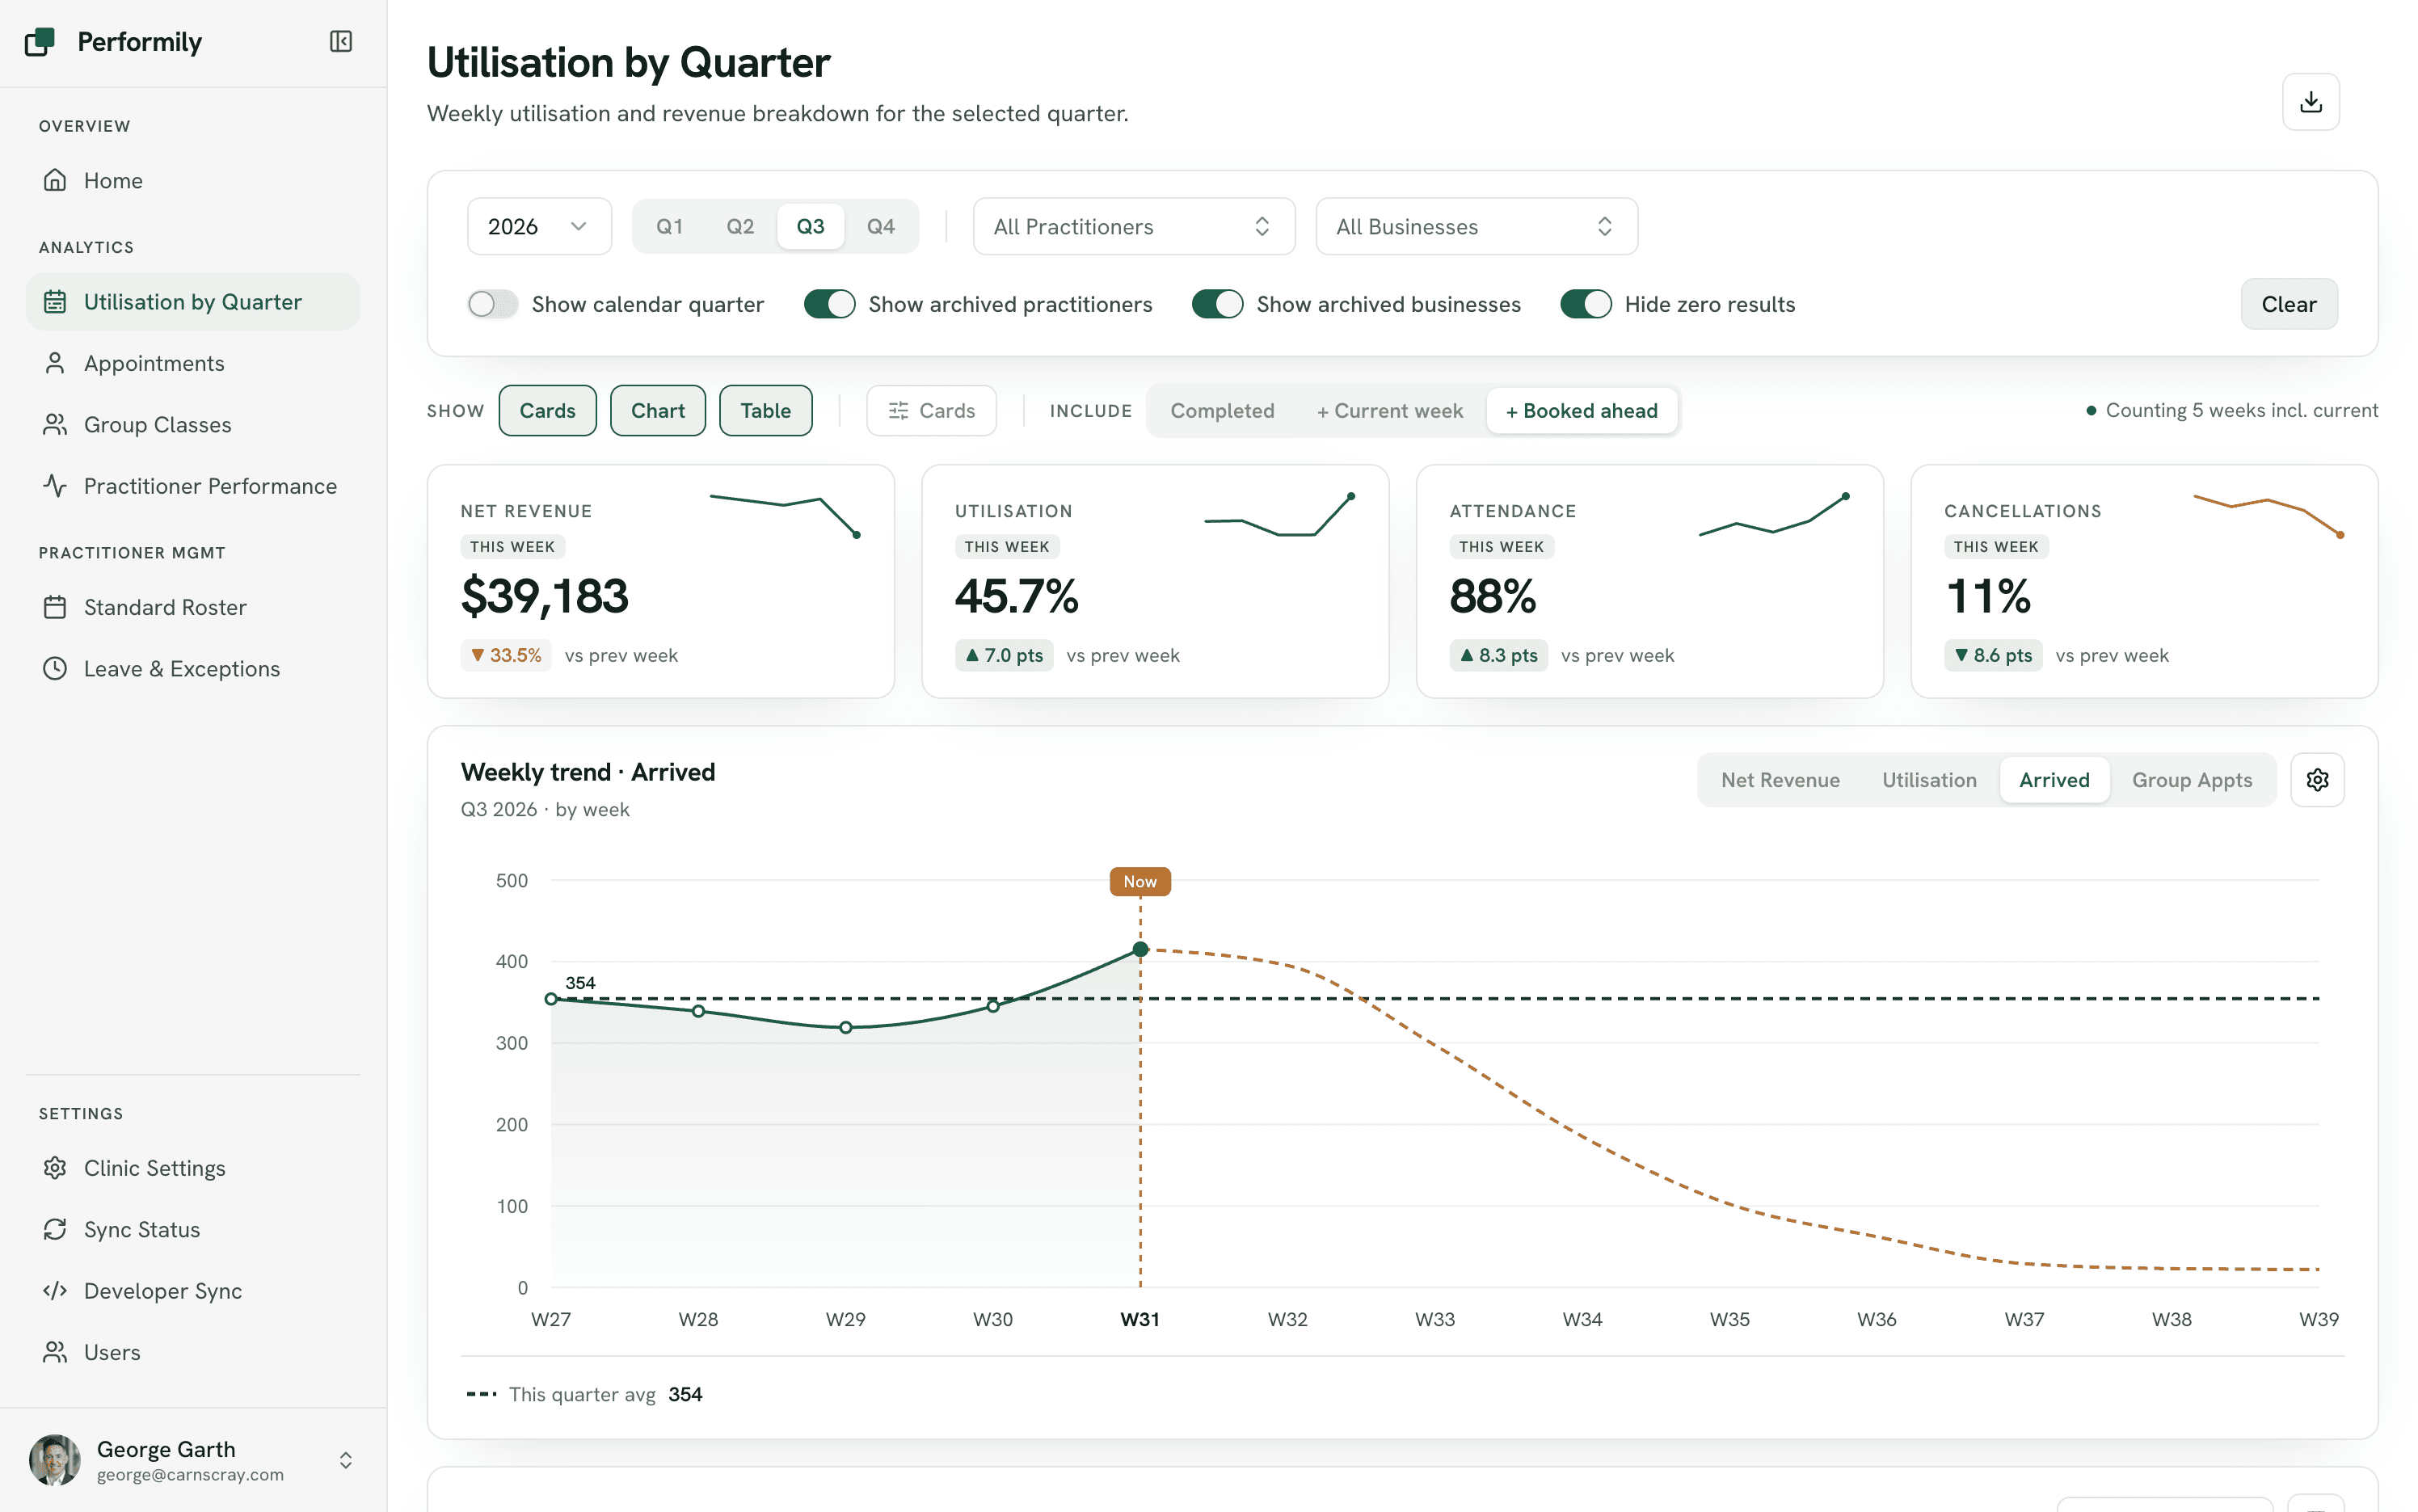
Task: Expand All Businesses dropdown
Action: click(1476, 226)
